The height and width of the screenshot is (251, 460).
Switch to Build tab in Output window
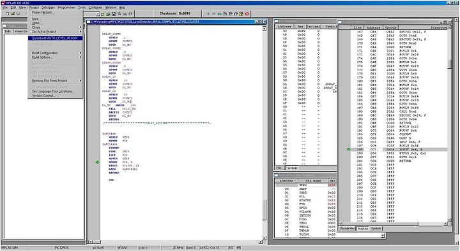pos(8,31)
